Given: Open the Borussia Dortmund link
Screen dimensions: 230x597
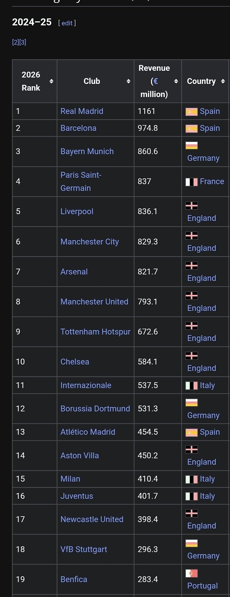Looking at the screenshot, I should pyautogui.click(x=95, y=409).
